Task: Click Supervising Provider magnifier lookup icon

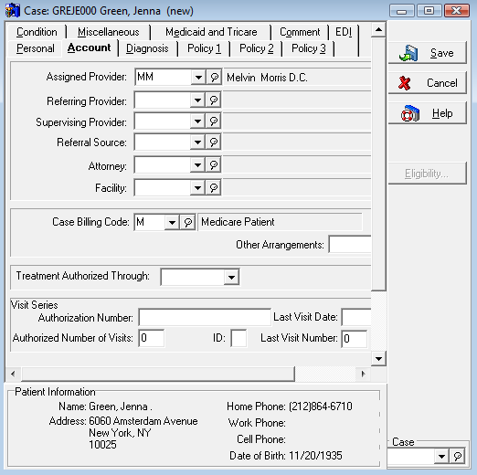Action: pos(213,121)
